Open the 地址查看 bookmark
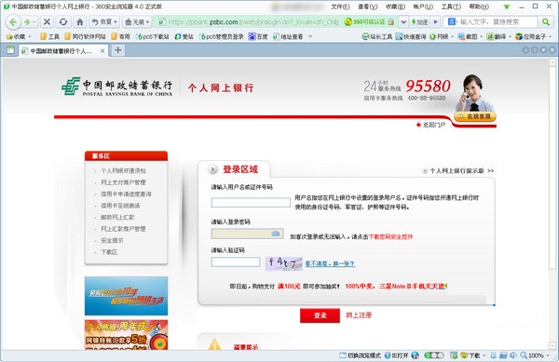This screenshot has width=559, height=362. 288,36
